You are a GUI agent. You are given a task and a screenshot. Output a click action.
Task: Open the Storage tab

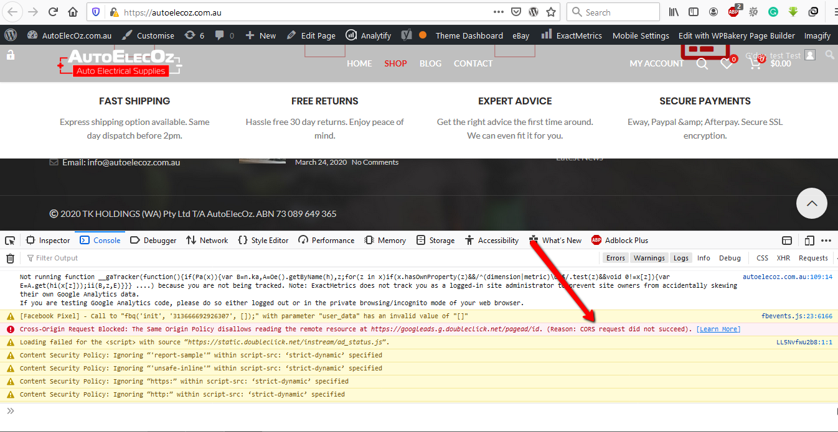(435, 241)
